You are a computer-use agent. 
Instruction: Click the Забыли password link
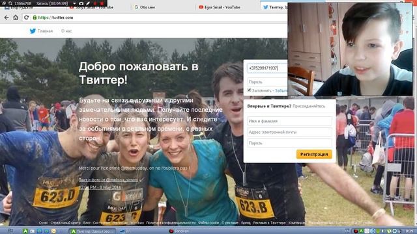tap(281, 91)
